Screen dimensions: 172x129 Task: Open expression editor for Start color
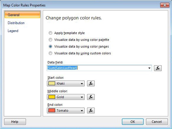point(91,83)
